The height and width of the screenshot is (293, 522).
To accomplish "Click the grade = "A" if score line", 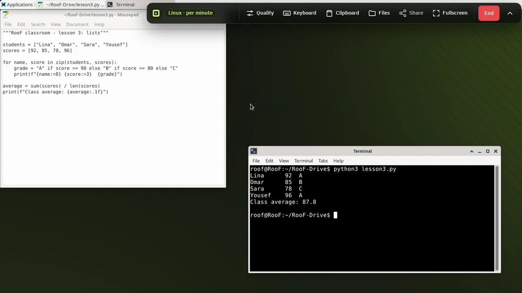I will pos(96,68).
